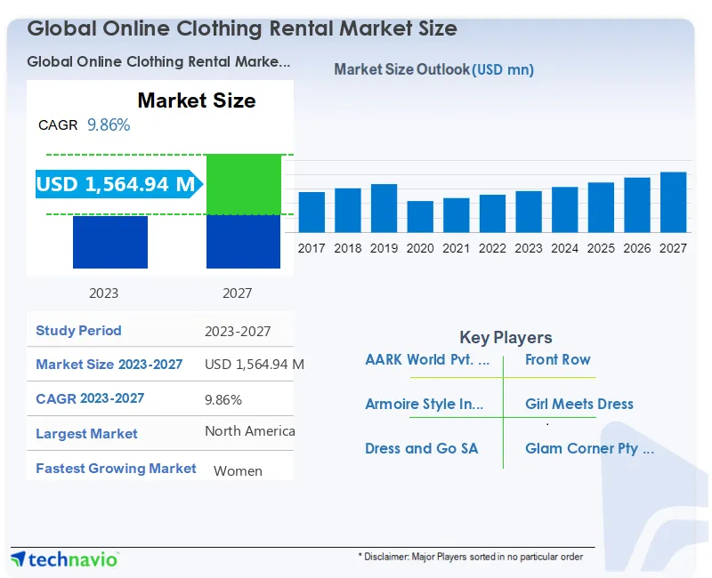Click the 2022 bar in the outlook chart

coord(493,213)
